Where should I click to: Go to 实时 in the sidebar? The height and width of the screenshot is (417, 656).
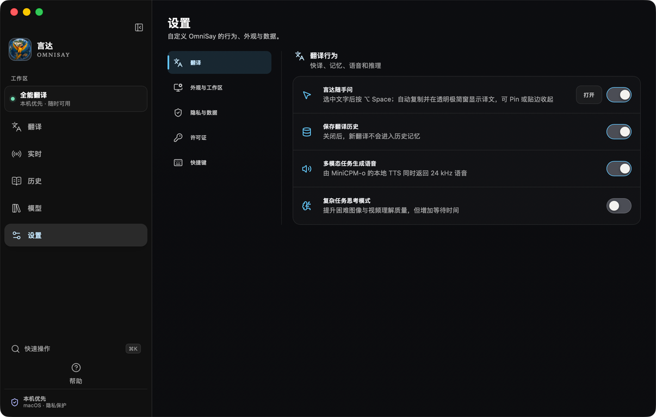point(76,154)
